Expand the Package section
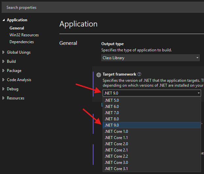The height and width of the screenshot is (174, 204). click(x=3, y=71)
